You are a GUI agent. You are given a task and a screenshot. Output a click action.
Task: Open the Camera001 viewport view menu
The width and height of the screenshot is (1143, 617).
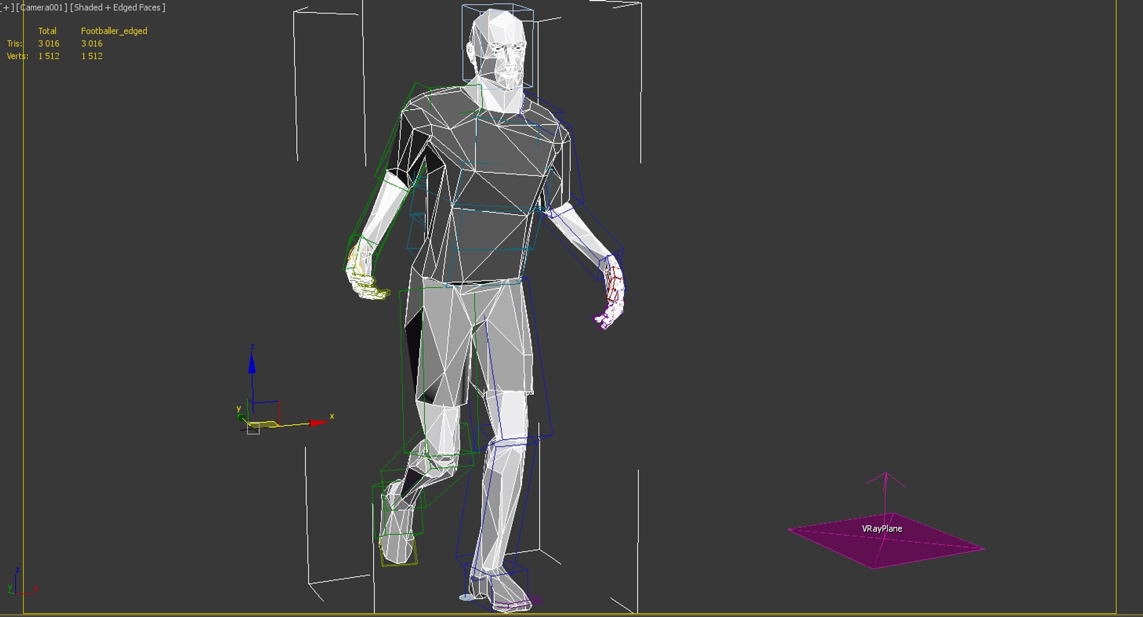(x=42, y=8)
